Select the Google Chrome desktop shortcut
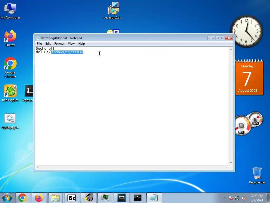 [10, 67]
